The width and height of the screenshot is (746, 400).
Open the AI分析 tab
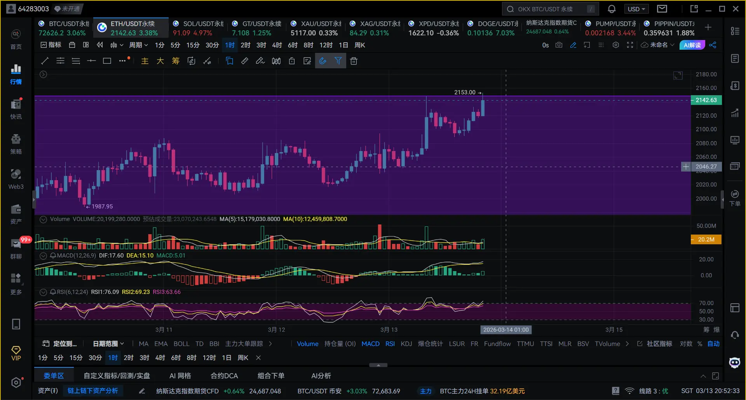tap(321, 376)
